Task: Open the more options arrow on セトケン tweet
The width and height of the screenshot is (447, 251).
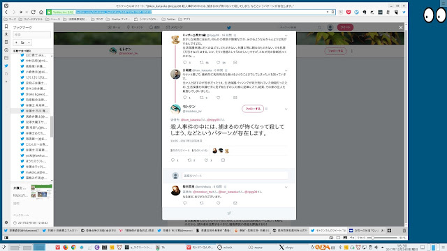Action: click(x=286, y=109)
